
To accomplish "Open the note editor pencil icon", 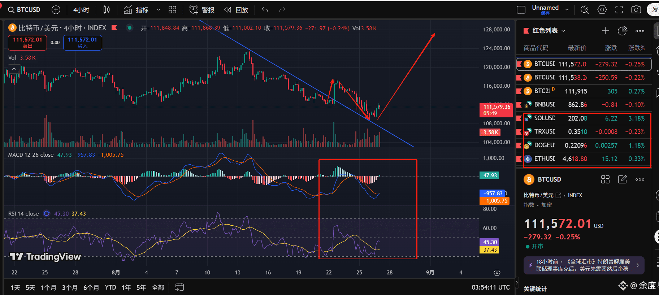I will (x=623, y=179).
